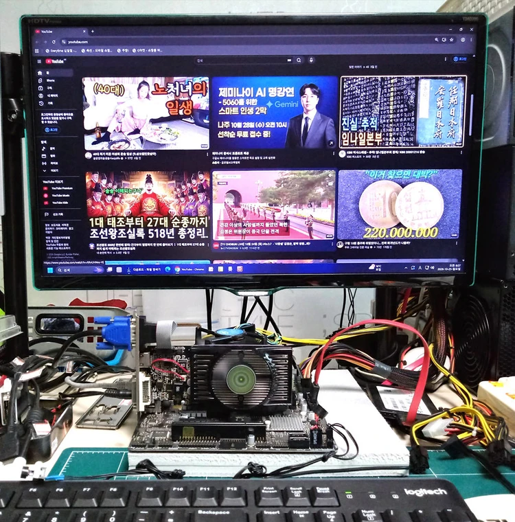Open the Chrome apps grid on the bookmarks bar
Screen dimensions: 515x522
click(x=37, y=51)
